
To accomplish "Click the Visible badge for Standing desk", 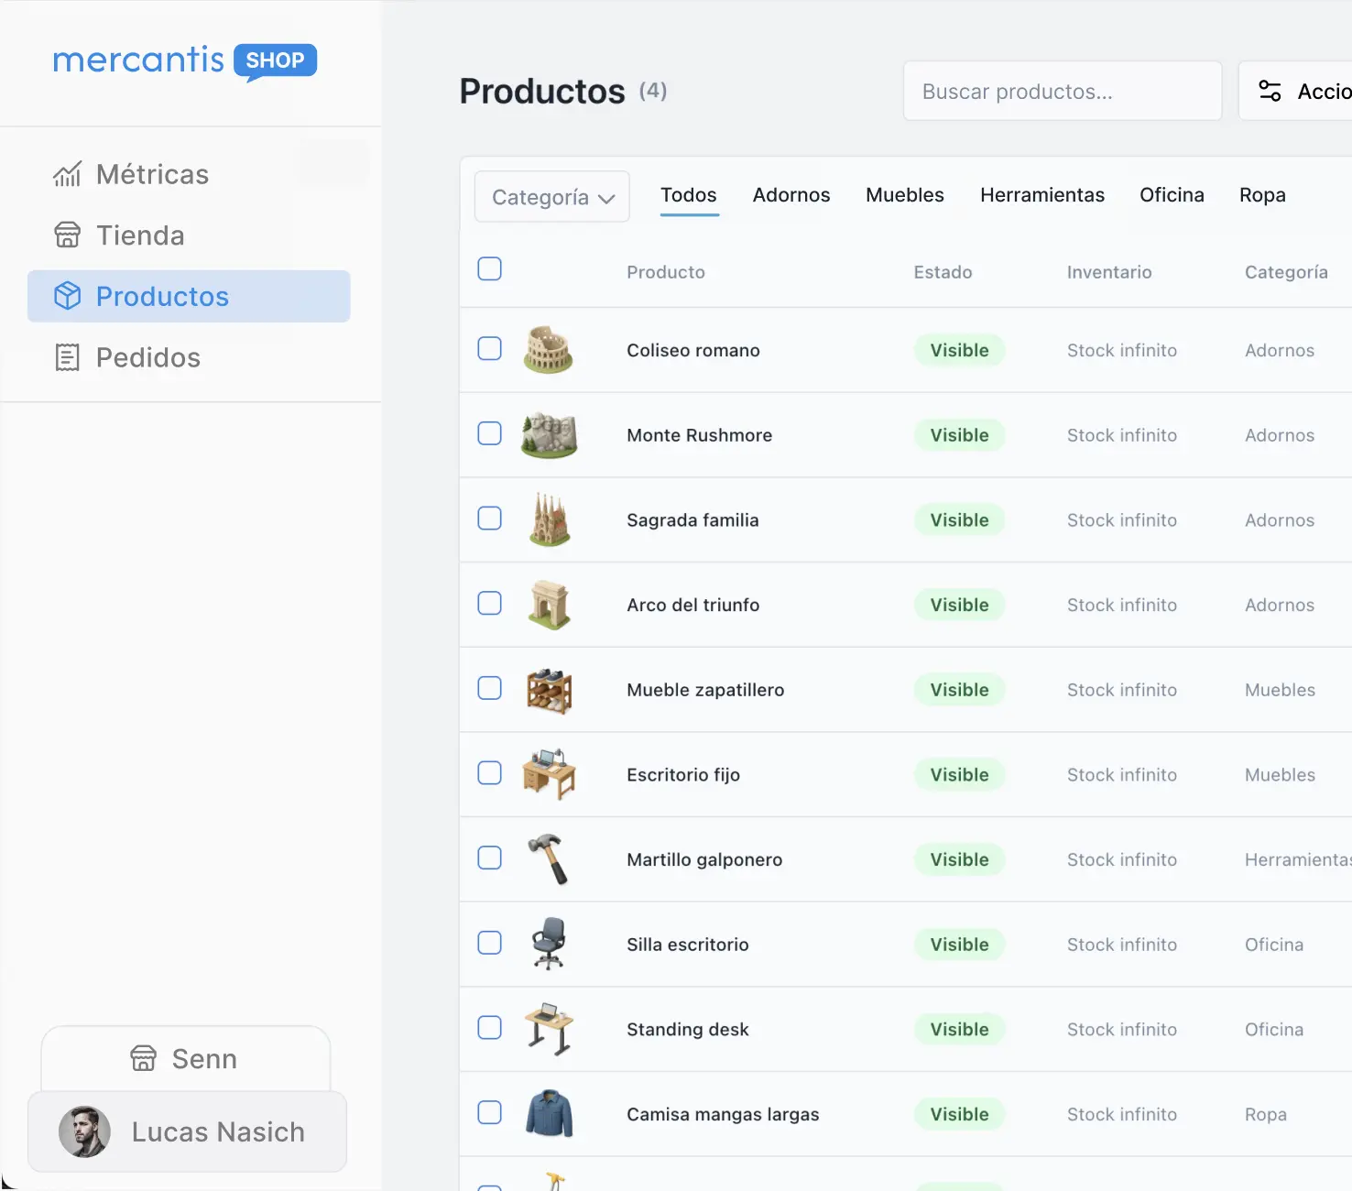I will pos(959,1029).
